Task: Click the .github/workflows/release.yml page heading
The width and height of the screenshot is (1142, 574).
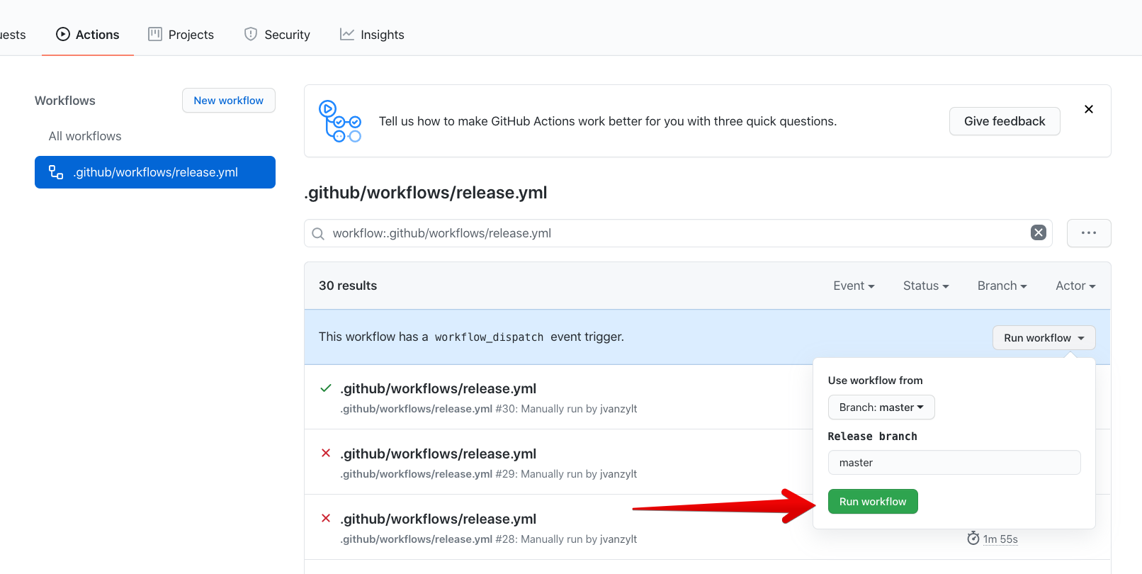Action: pos(426,193)
